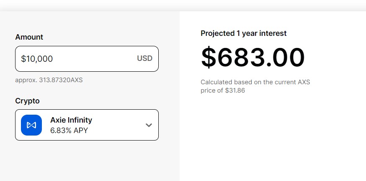366x181 pixels.
Task: Place cursor after $10,000 value
Action: coord(53,59)
